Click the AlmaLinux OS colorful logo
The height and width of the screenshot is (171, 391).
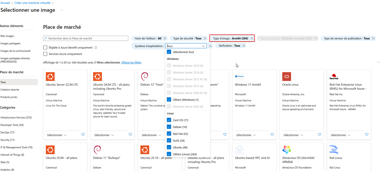pos(287,150)
